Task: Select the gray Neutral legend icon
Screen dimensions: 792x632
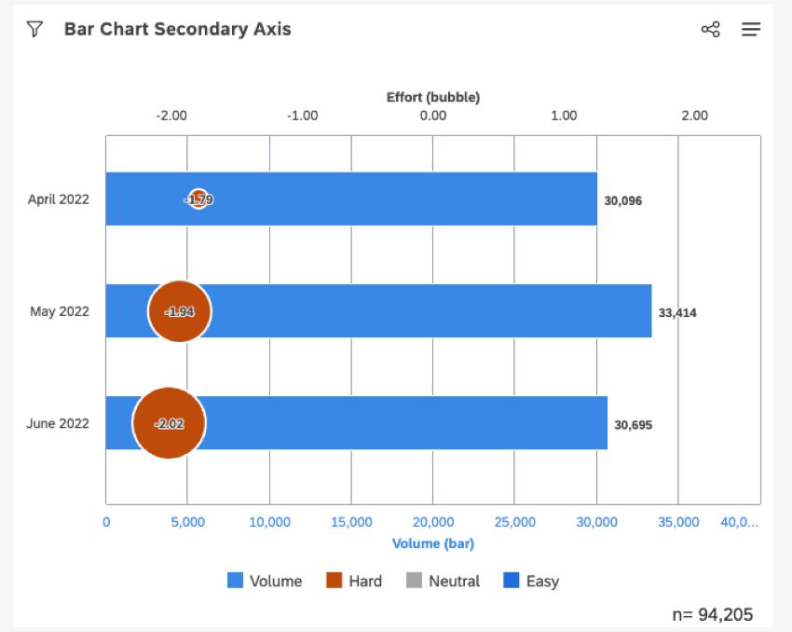Action: [416, 581]
